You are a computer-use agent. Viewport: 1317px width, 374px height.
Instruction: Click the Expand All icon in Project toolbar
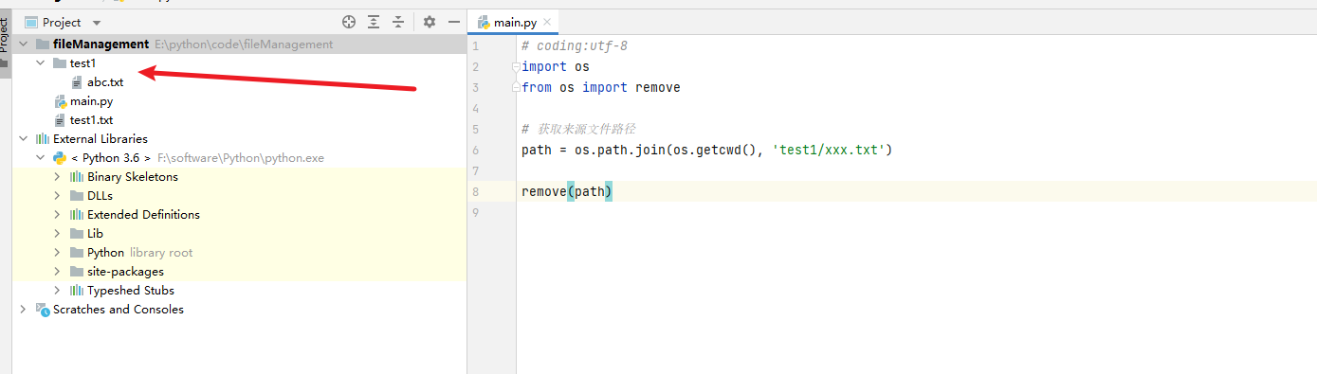pyautogui.click(x=375, y=22)
